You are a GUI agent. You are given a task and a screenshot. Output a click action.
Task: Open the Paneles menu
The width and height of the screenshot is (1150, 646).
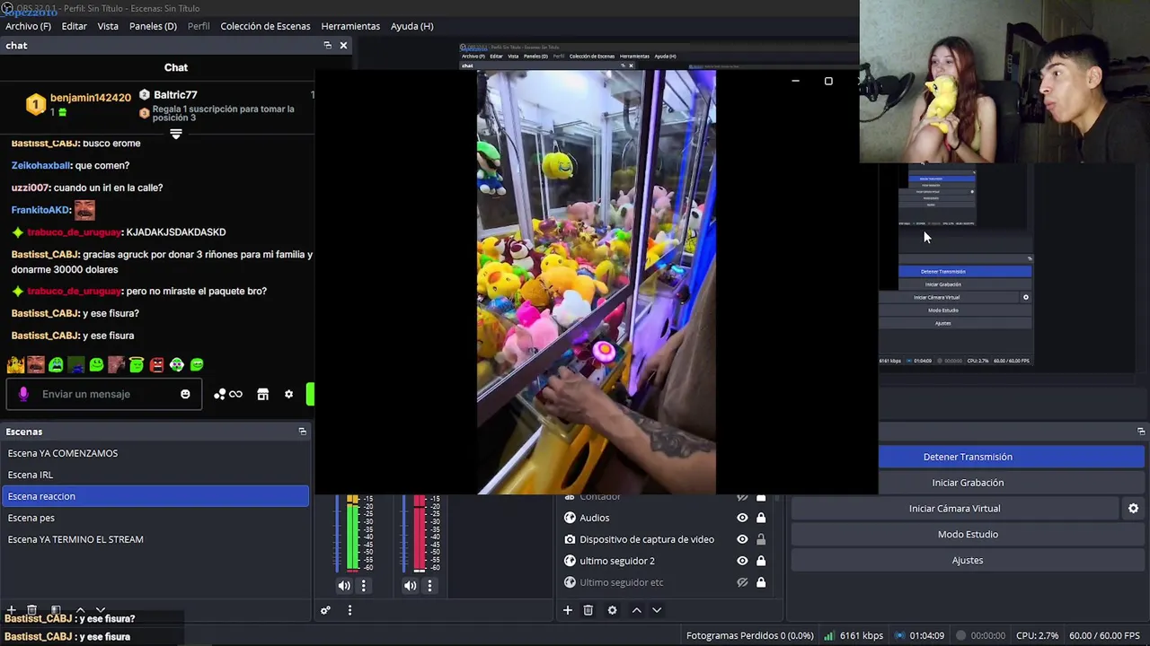153,26
